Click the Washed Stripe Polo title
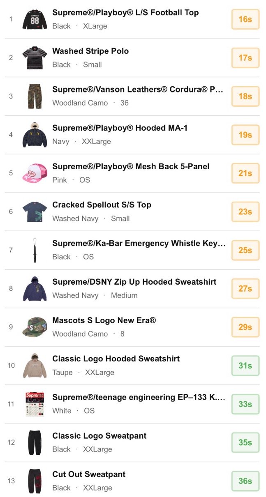The height and width of the screenshot is (497, 266). coord(90,51)
